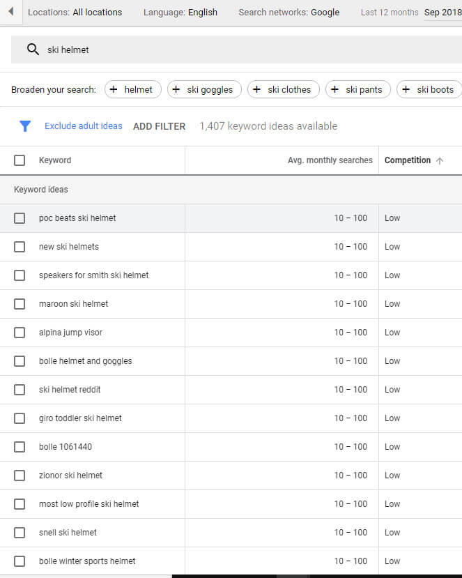This screenshot has width=462, height=578.
Task: Select the 'maroon ski helmet' checkbox
Action: tap(20, 304)
